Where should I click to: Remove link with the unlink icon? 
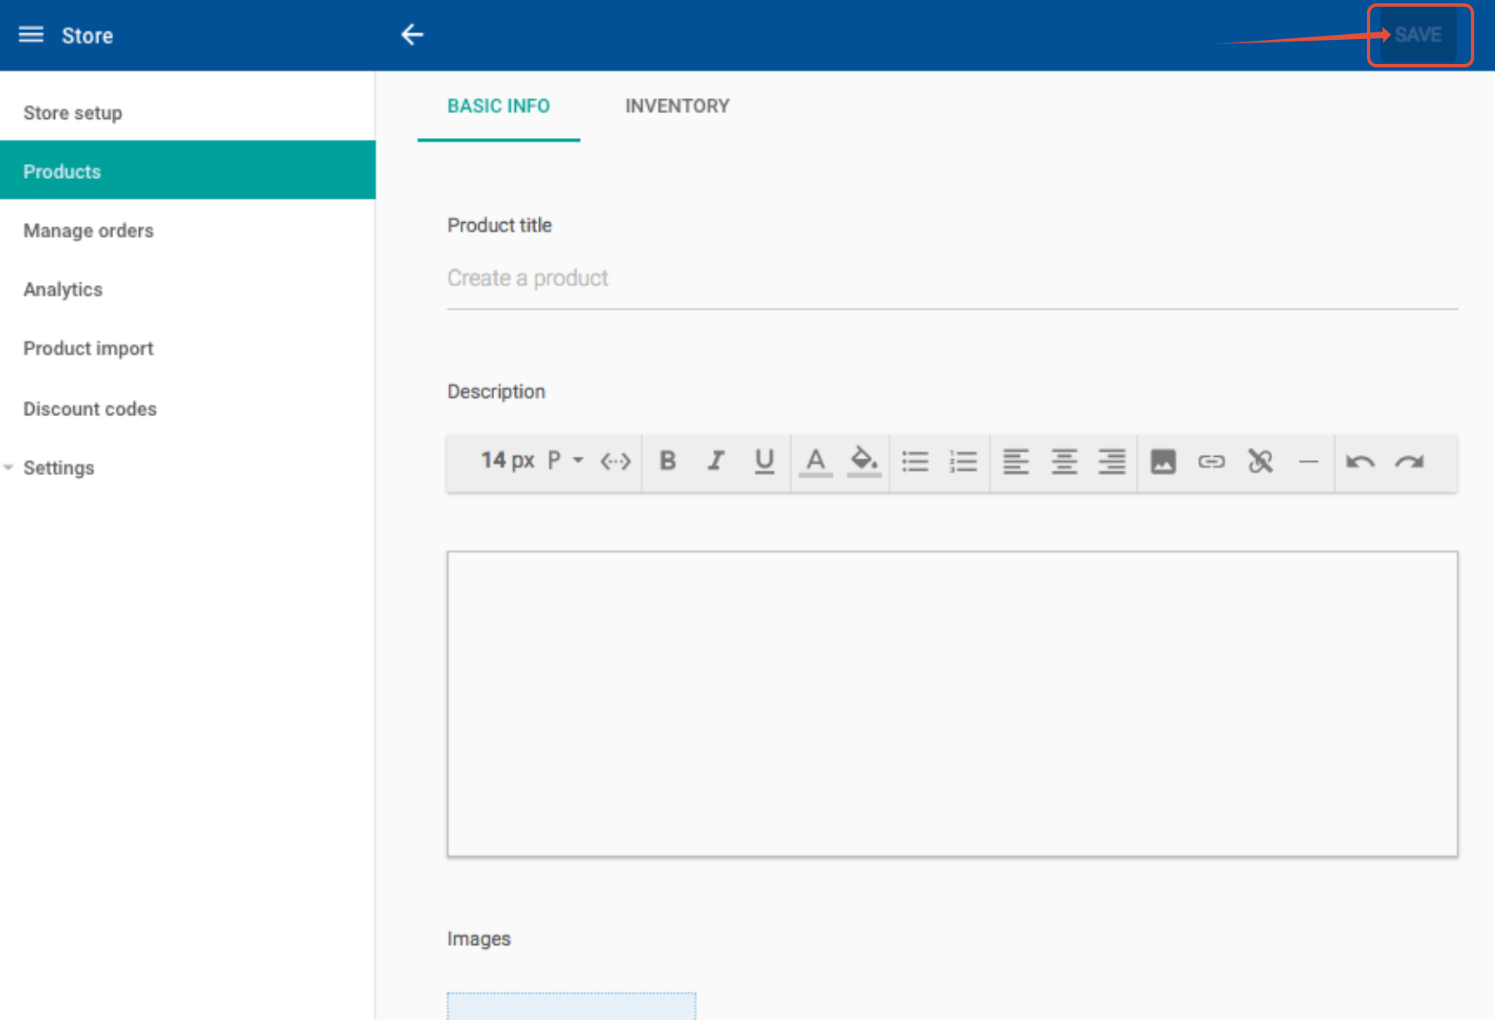[x=1260, y=461]
